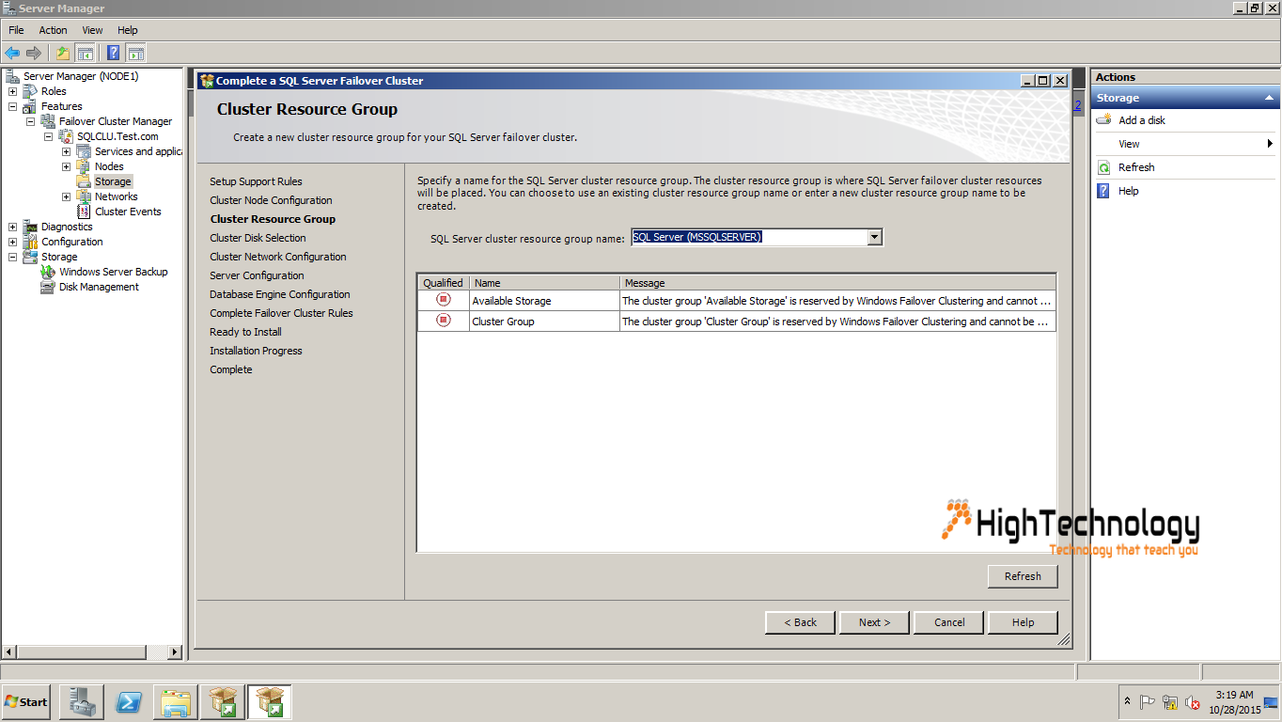Expand the Nodes tree node
Image resolution: width=1282 pixels, height=722 pixels.
pyautogui.click(x=66, y=166)
